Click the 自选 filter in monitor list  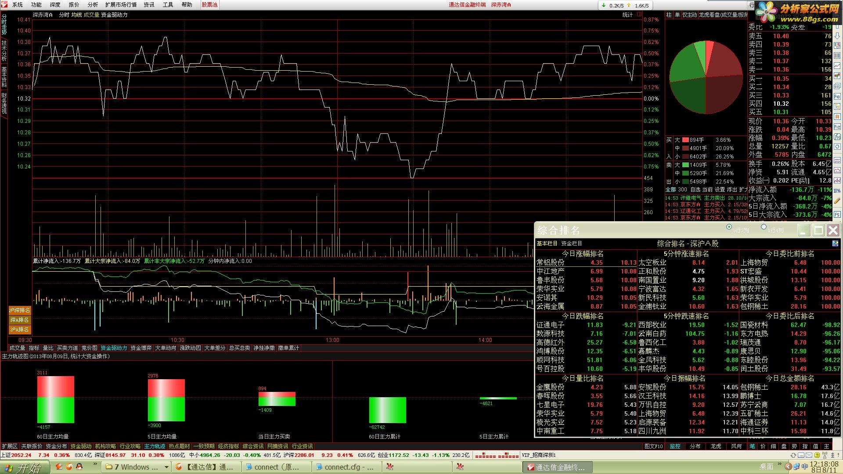point(695,190)
